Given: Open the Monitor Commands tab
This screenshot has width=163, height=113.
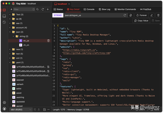Looking at the screenshot, I should click(125, 9).
